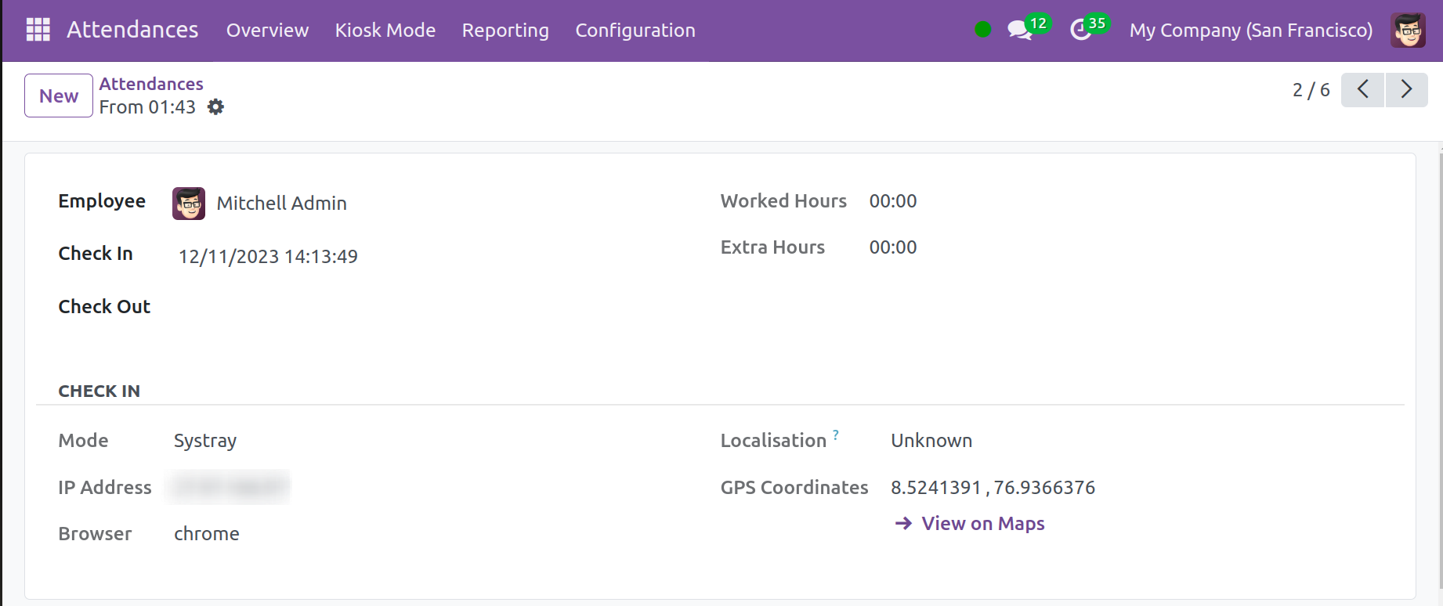Click Mitchell Admin's employee avatar
The image size is (1443, 606).
(189, 204)
